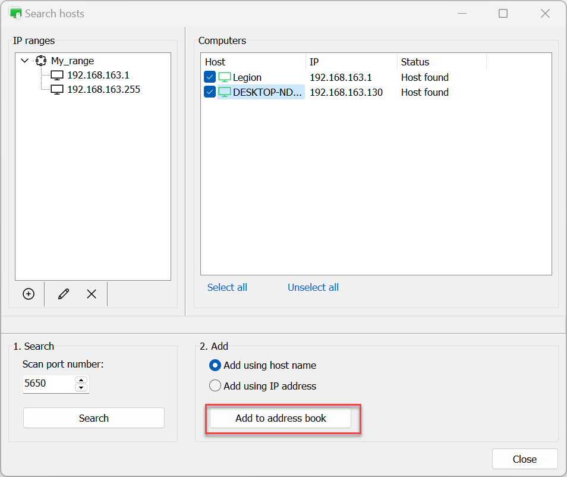
Task: Click the add IP range plus icon
Action: click(x=29, y=294)
